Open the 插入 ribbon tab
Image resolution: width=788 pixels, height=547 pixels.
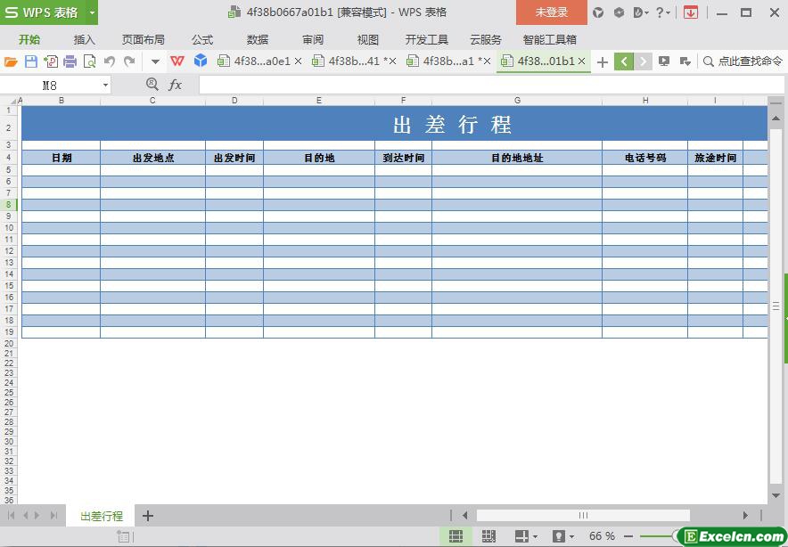pos(84,39)
